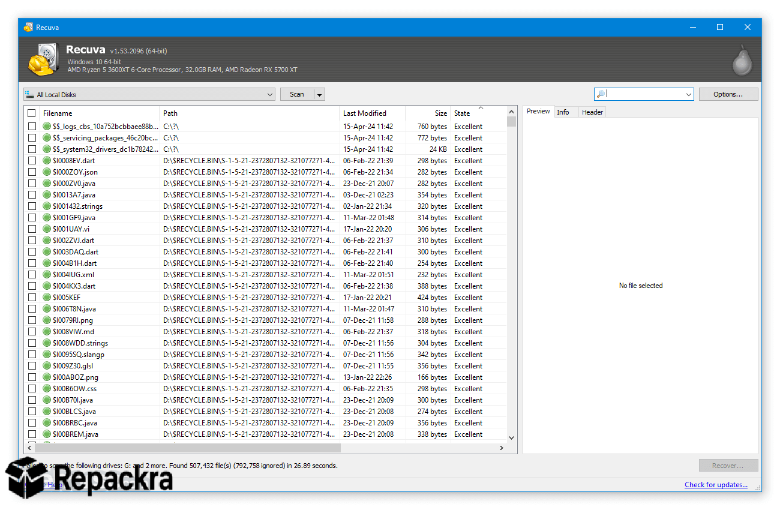Click the 24 KB size cell
This screenshot has width=780, height=510.
[x=438, y=149]
